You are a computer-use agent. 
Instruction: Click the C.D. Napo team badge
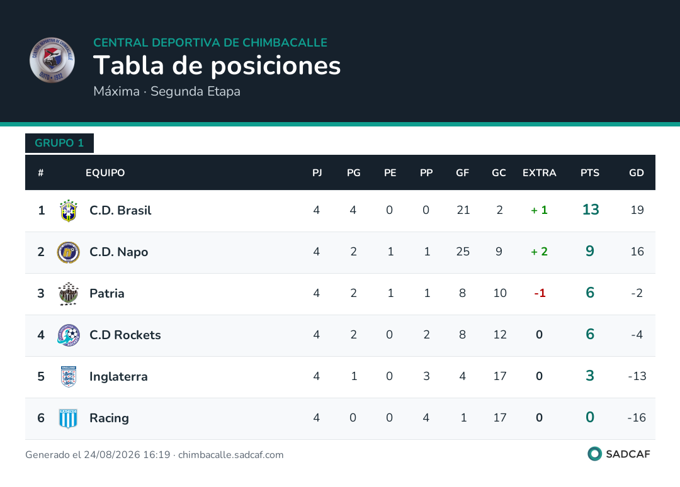click(69, 252)
